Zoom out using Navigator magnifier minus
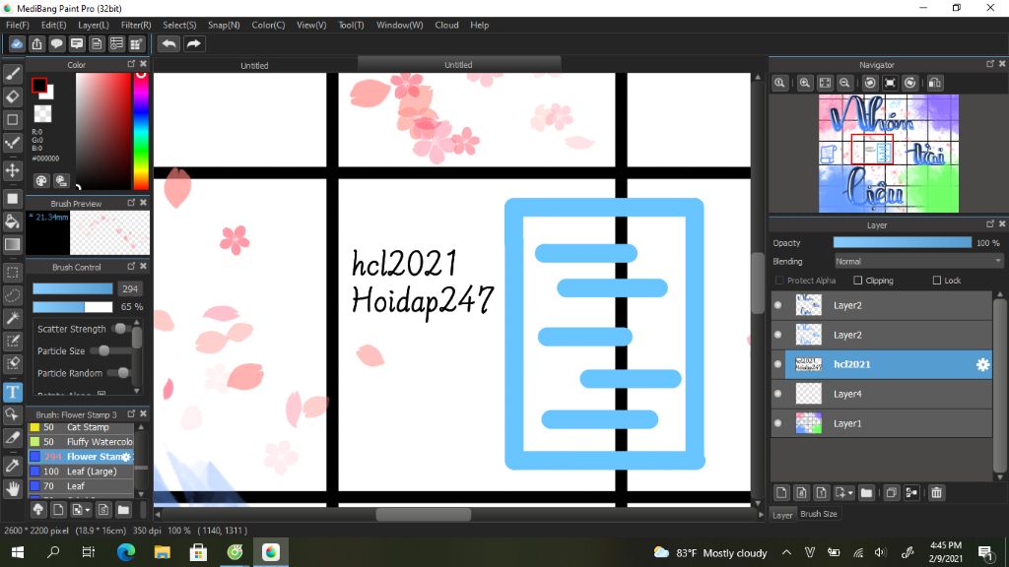 tap(844, 83)
